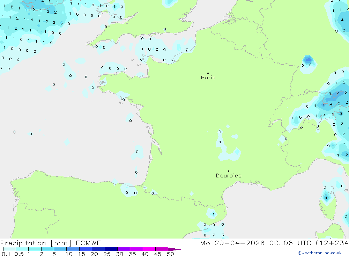Pick the 5–10 mm legend swatch

[60, 249]
